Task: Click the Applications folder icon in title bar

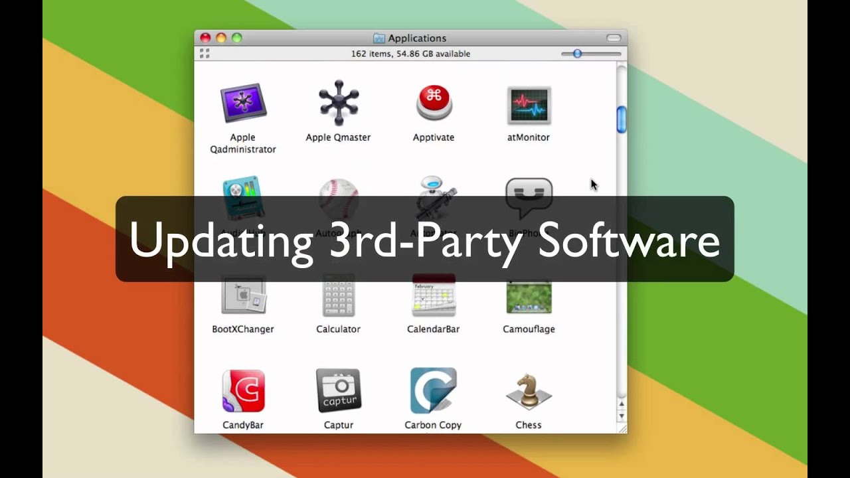Action: click(x=379, y=38)
